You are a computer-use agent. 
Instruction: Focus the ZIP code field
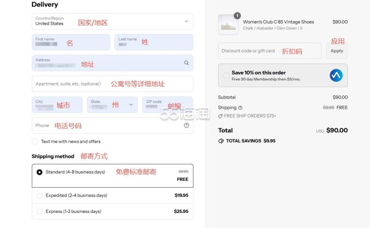(x=167, y=105)
